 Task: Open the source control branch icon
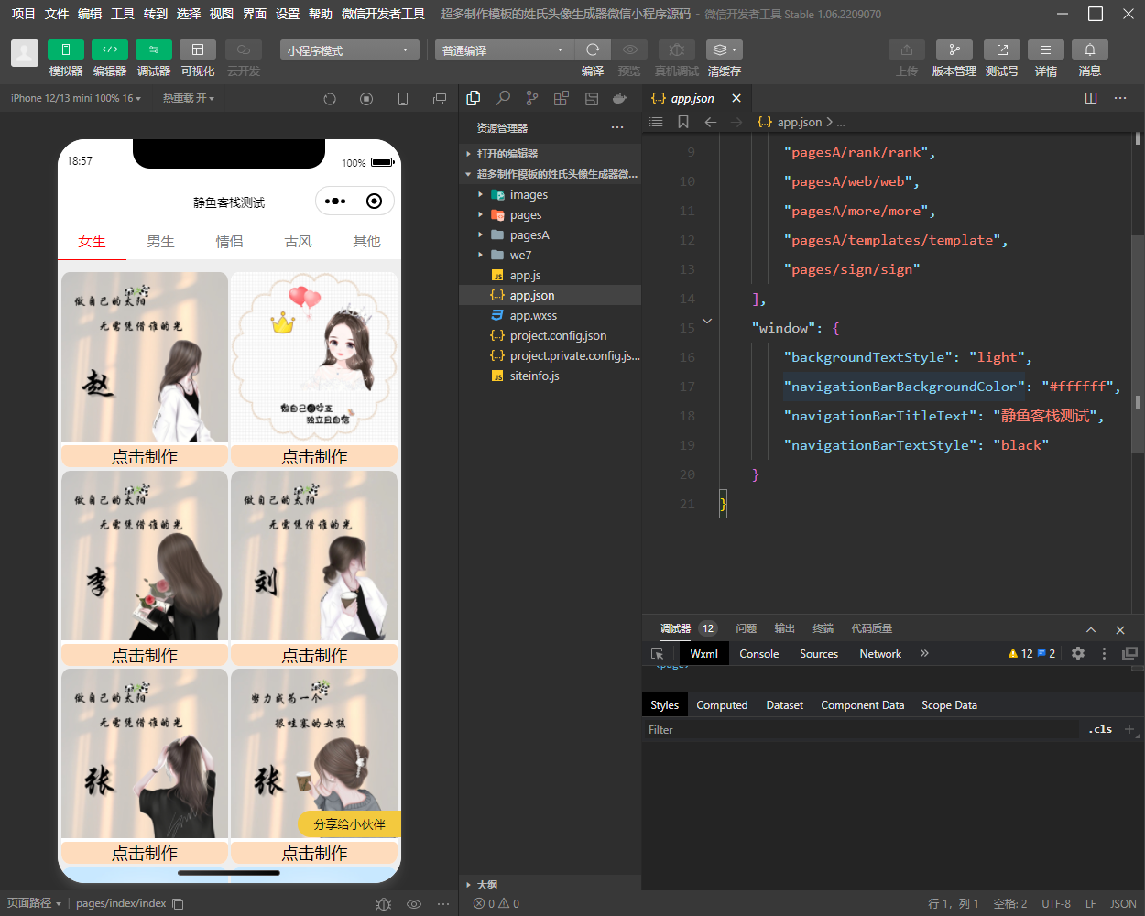click(532, 98)
